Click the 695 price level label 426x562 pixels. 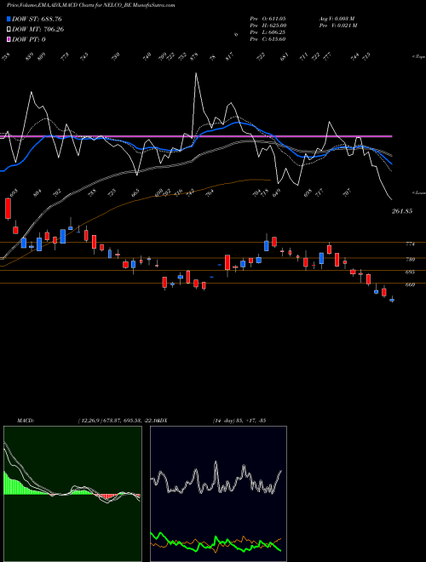click(x=410, y=272)
